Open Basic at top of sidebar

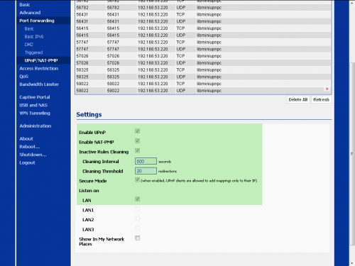click(25, 5)
